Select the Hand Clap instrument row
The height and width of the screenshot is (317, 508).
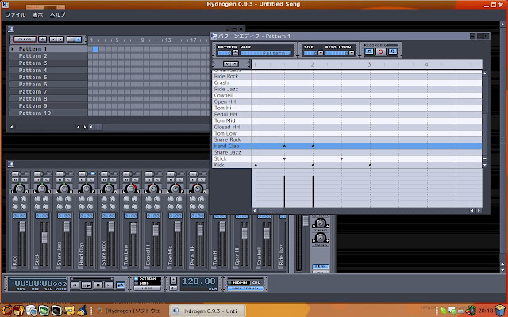[232, 146]
